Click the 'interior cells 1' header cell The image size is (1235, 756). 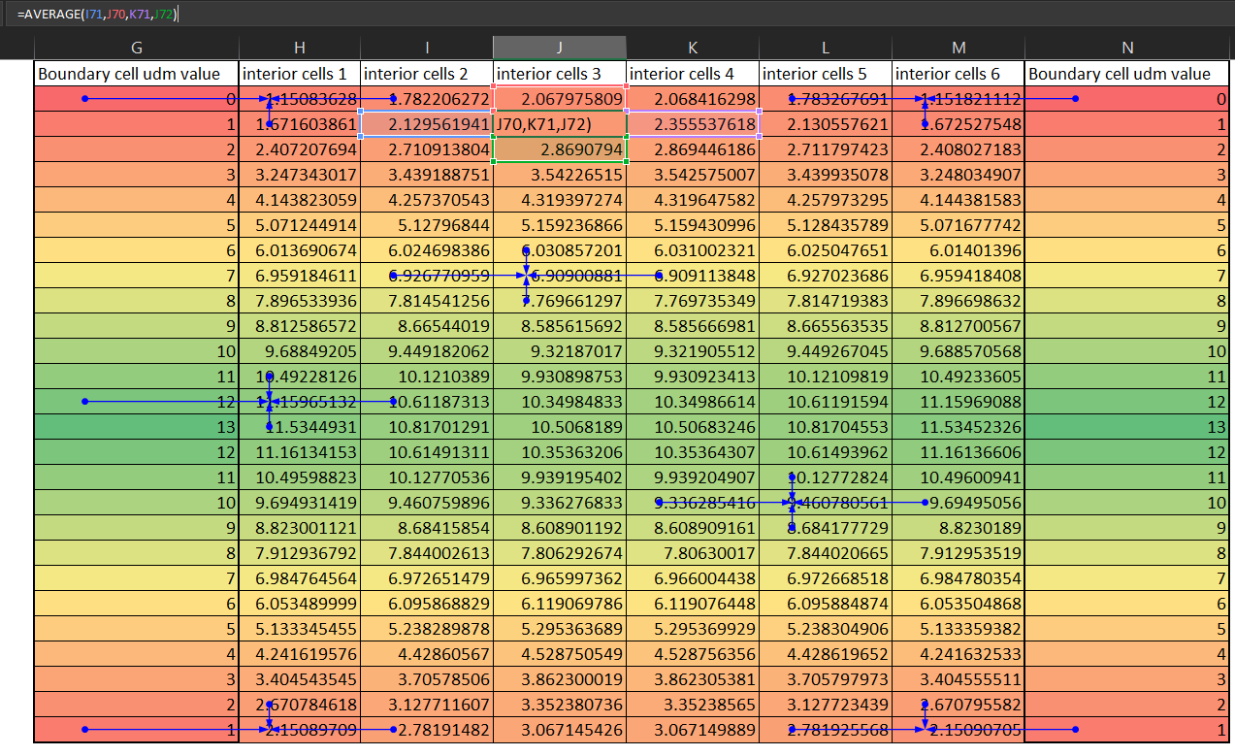[x=299, y=74]
